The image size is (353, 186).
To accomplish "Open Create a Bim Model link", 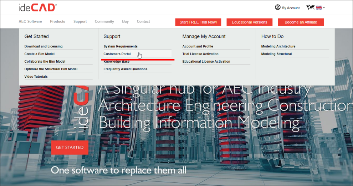I will pyautogui.click(x=39, y=54).
